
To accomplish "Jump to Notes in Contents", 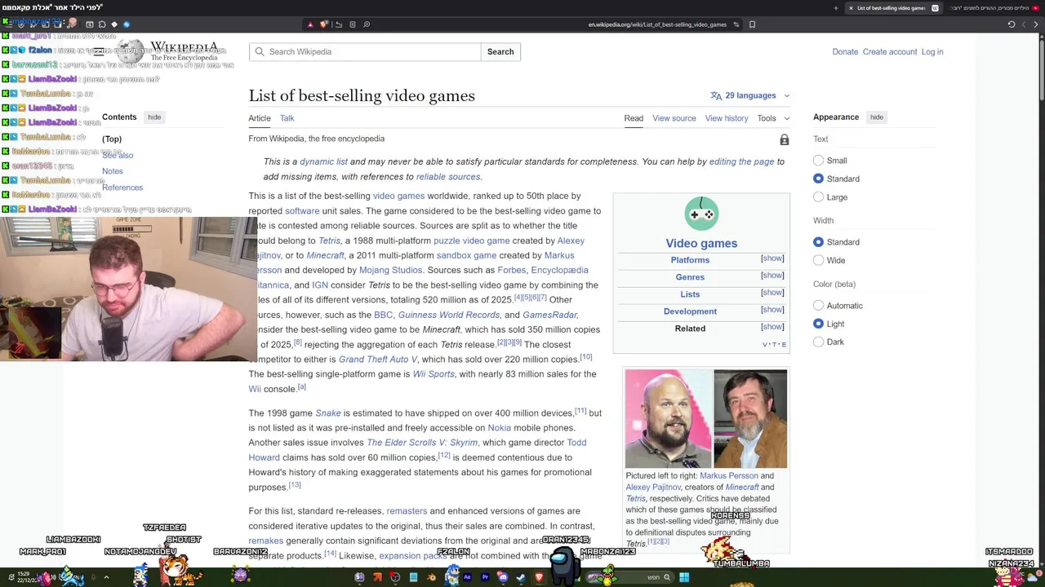I will click(x=113, y=171).
